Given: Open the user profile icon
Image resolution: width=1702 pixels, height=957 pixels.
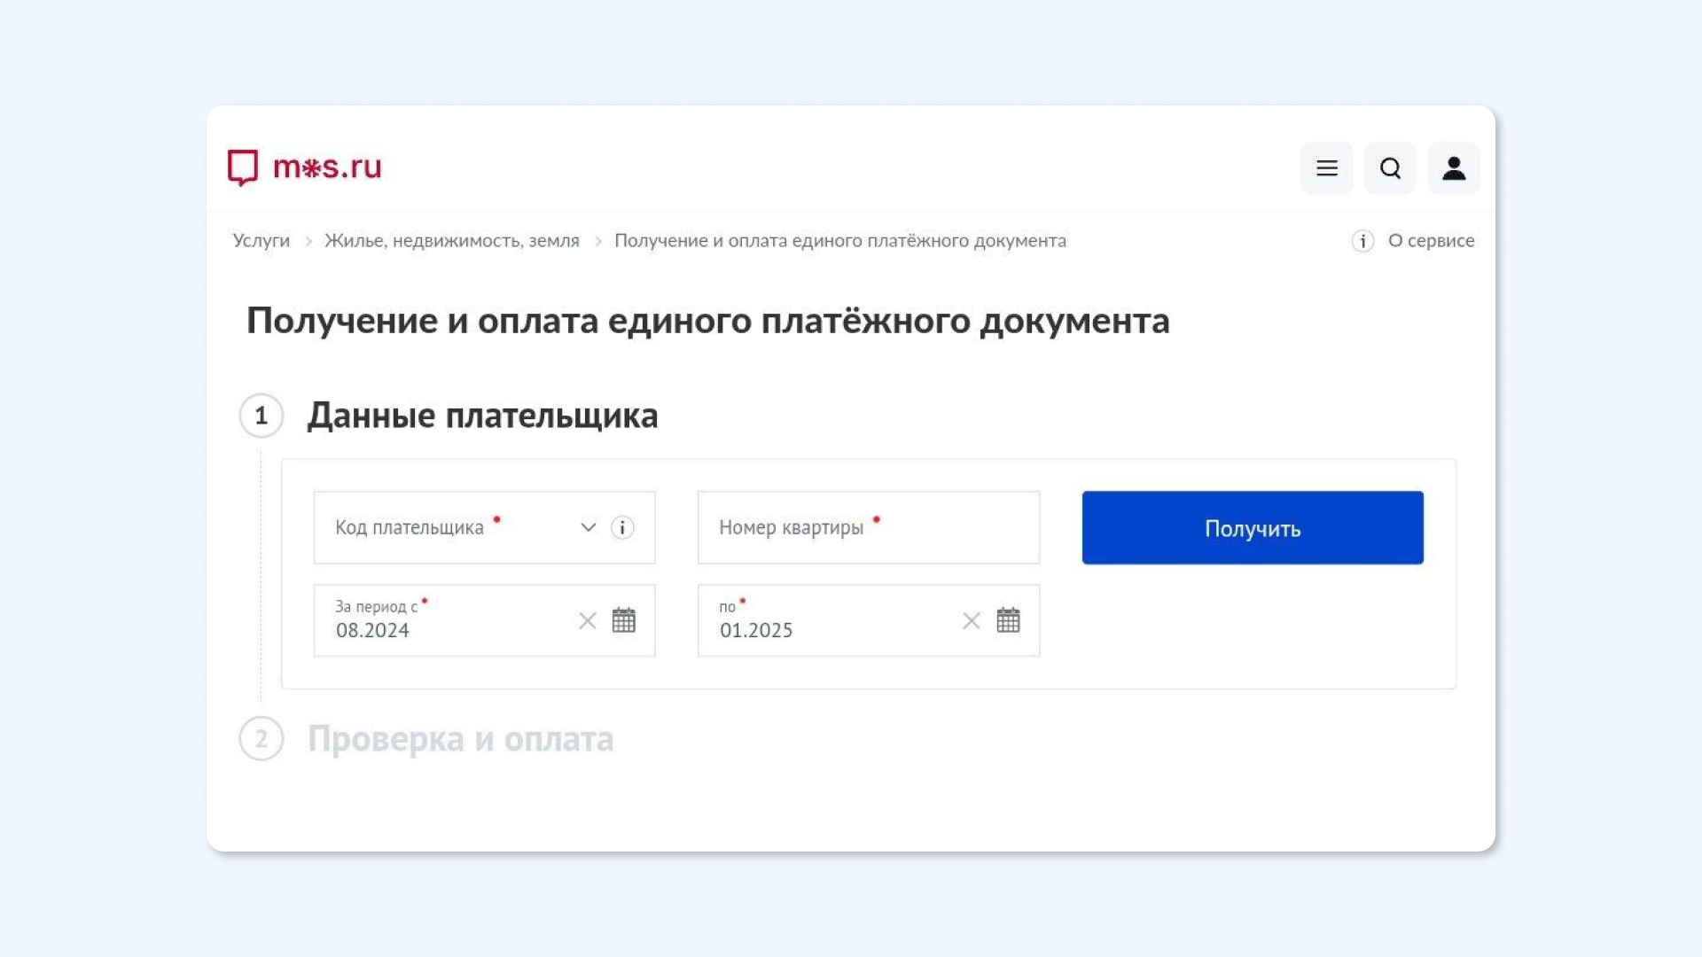Looking at the screenshot, I should [1454, 168].
